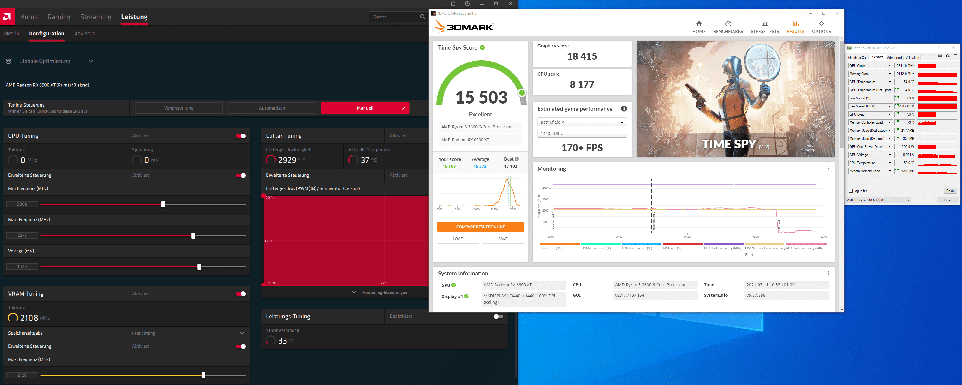Switch to the Gaming tab in Radeon Software
The image size is (962, 385).
(x=59, y=17)
